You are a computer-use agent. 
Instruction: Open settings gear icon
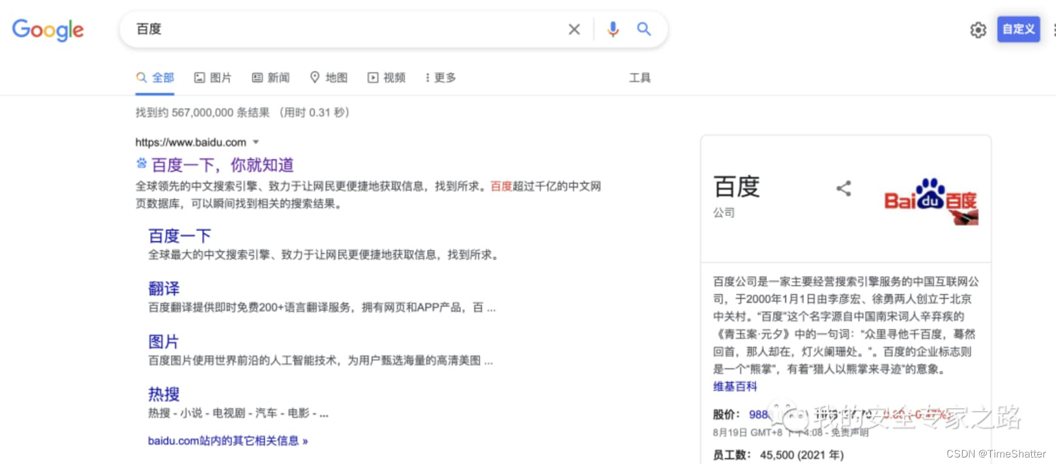point(978,30)
